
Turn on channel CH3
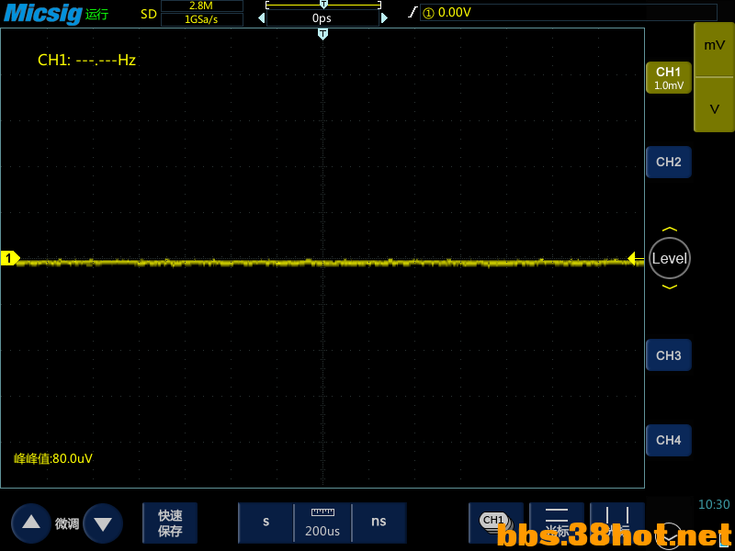click(669, 355)
